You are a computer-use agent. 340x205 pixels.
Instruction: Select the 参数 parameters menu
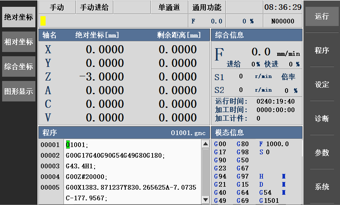point(322,153)
